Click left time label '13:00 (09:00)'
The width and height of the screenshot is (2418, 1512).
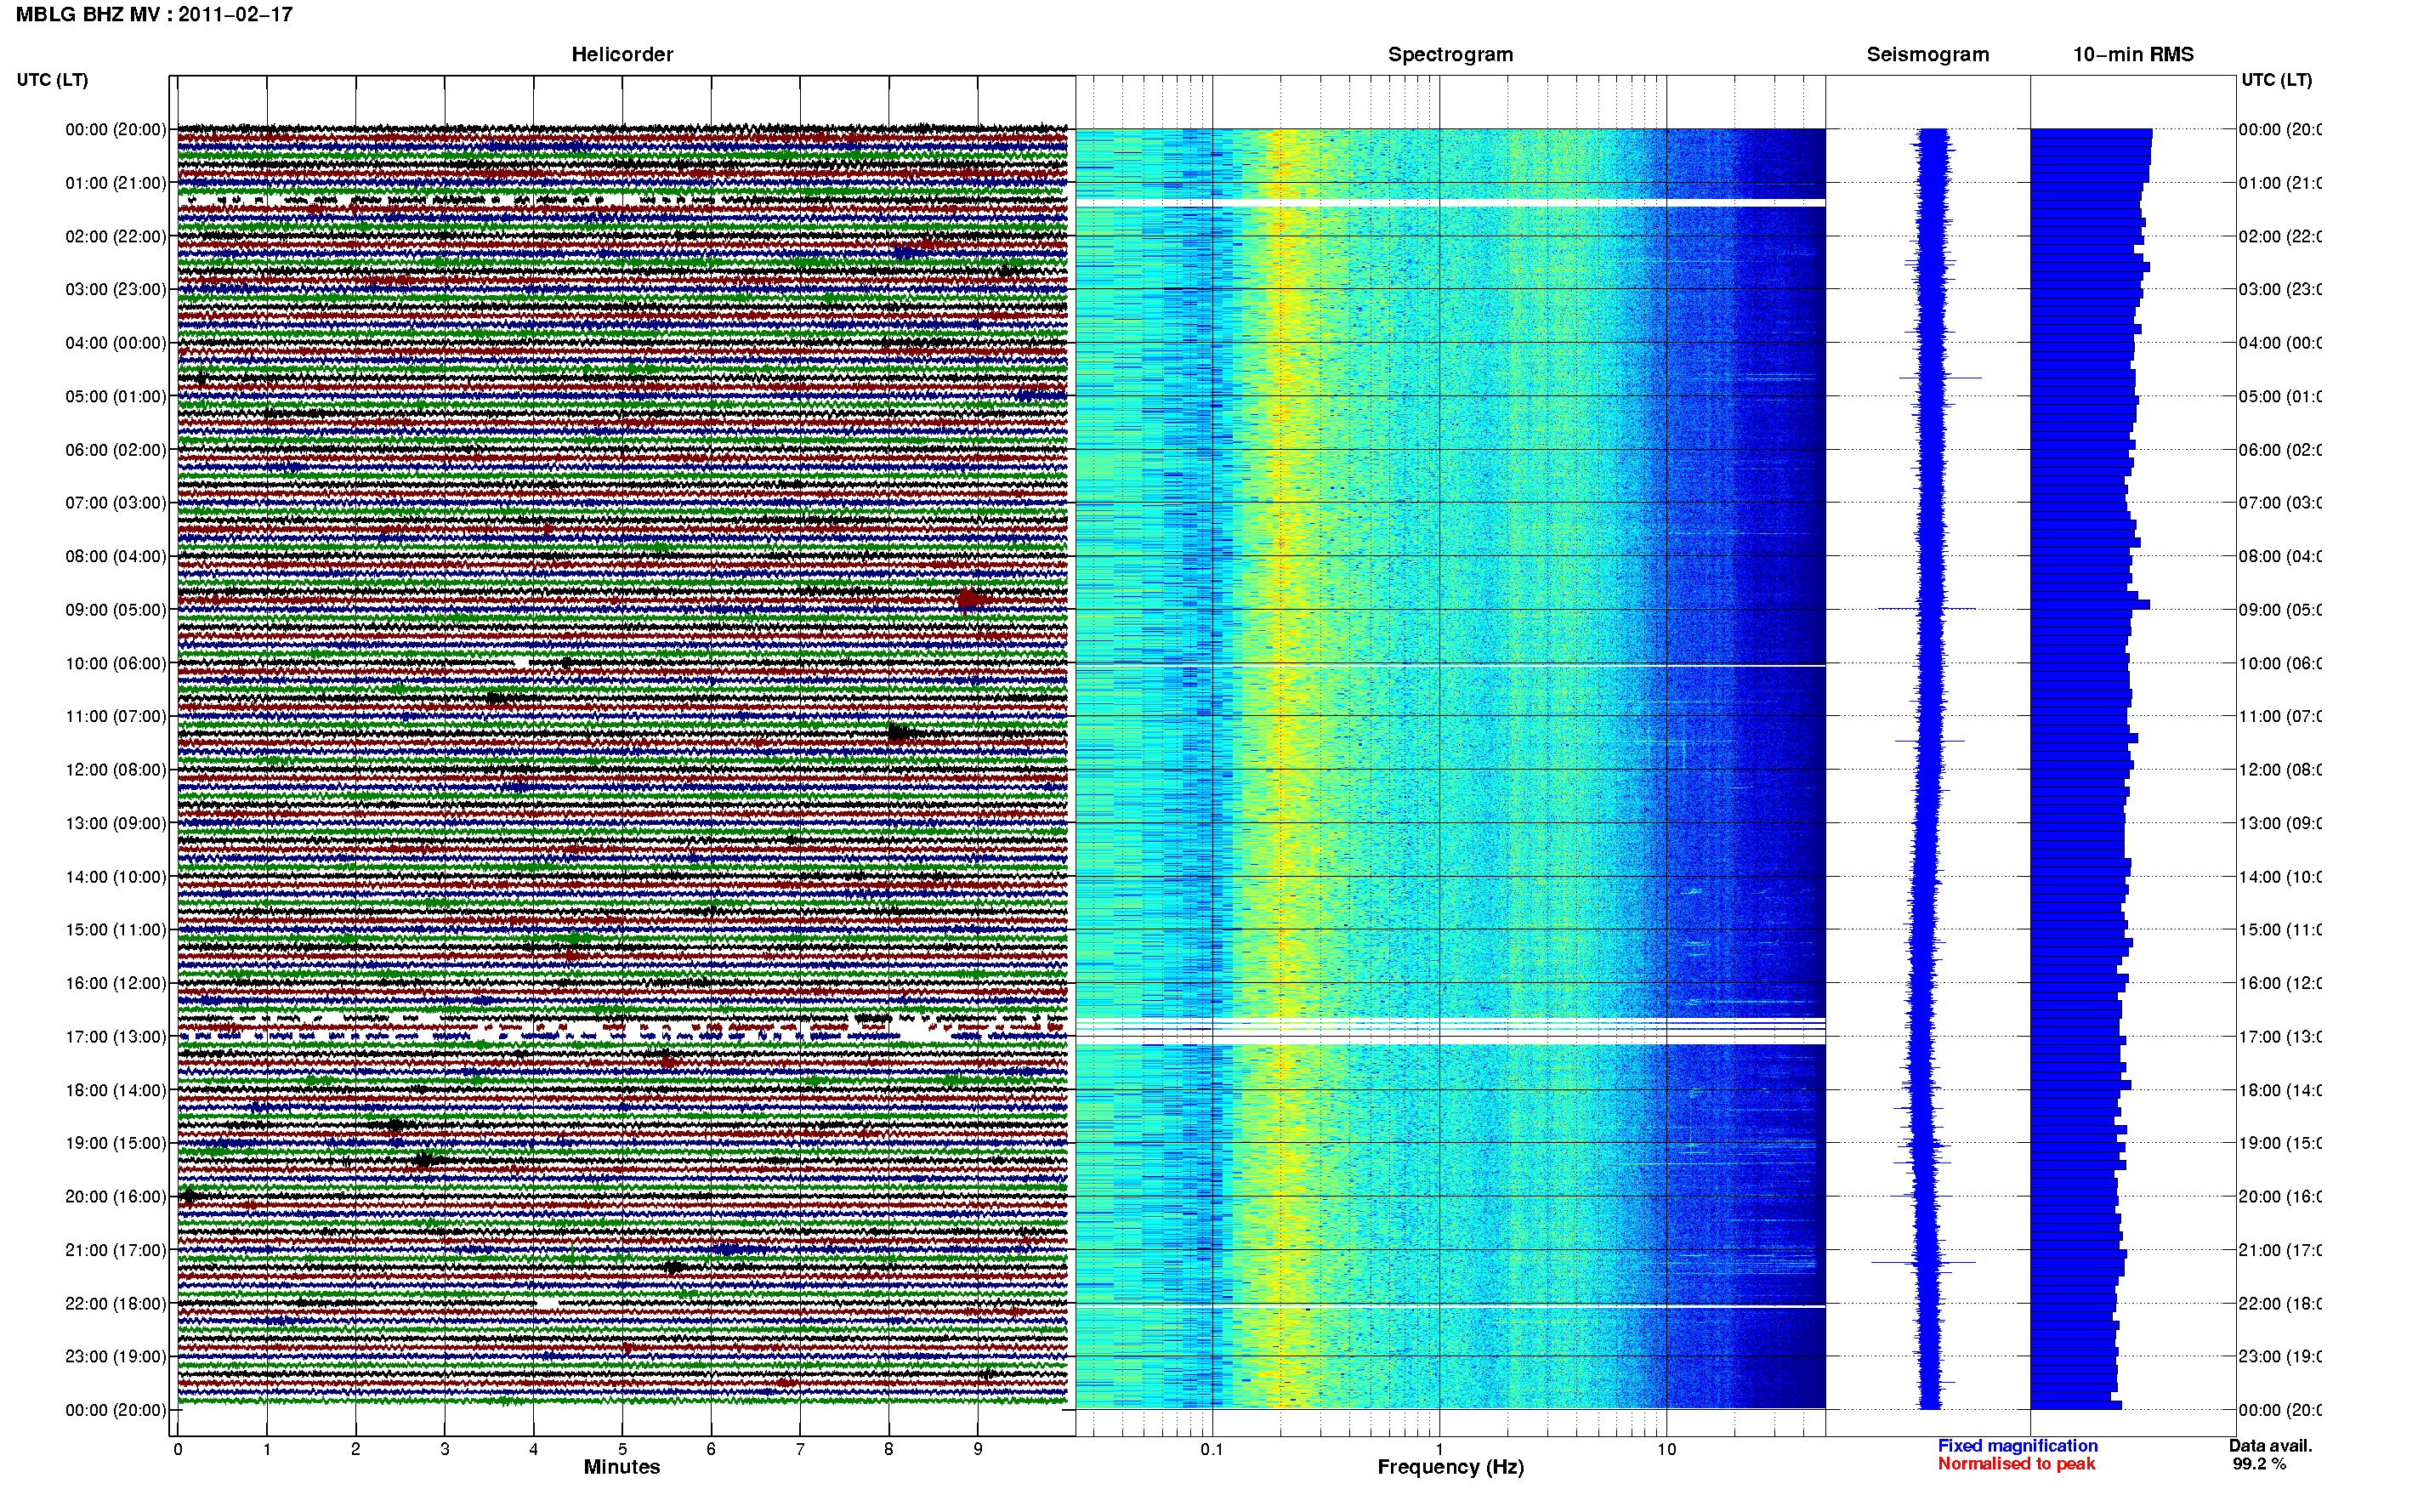point(116,823)
